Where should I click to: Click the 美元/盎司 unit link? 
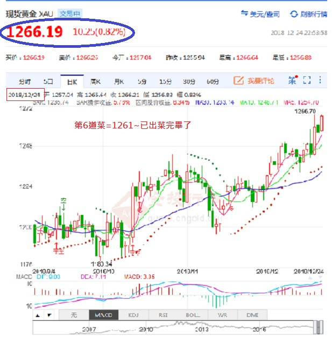click(x=265, y=15)
